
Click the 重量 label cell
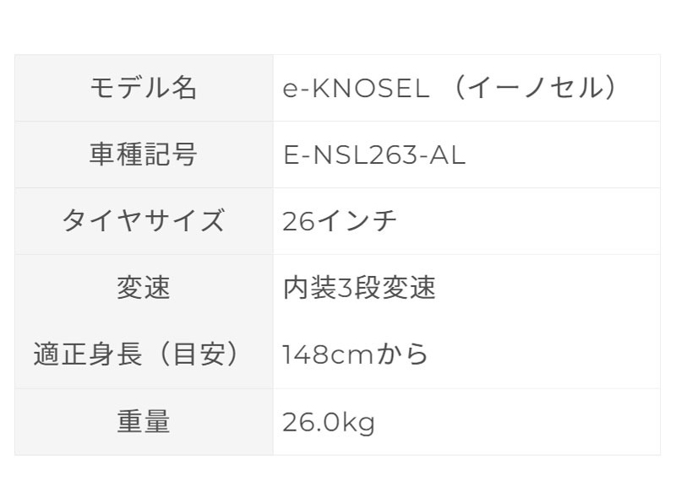pos(144,421)
